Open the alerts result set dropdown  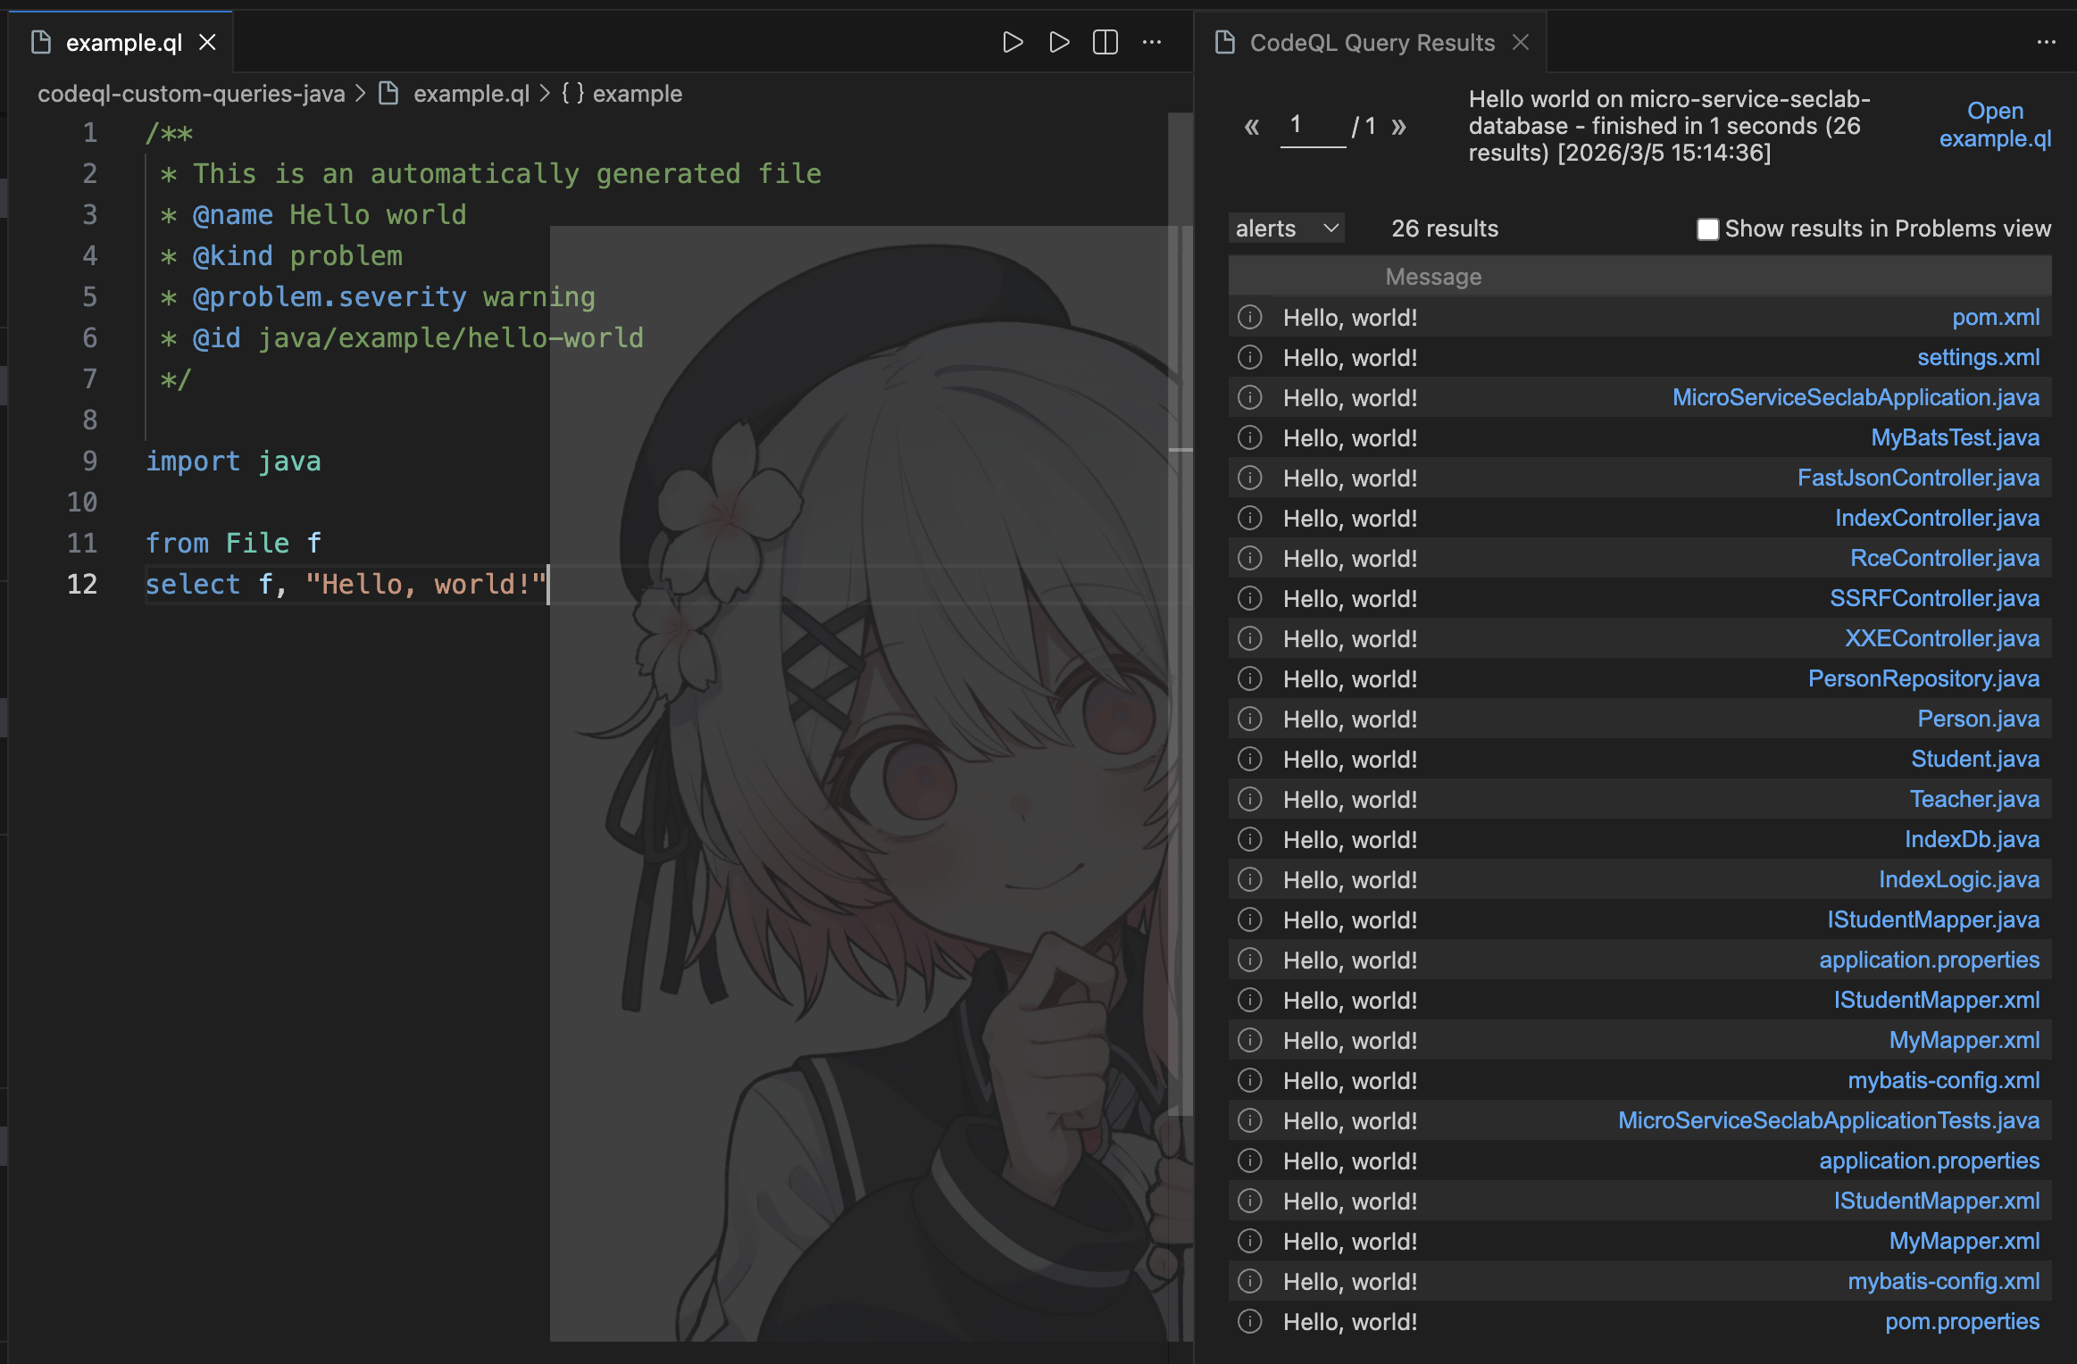tap(1287, 229)
